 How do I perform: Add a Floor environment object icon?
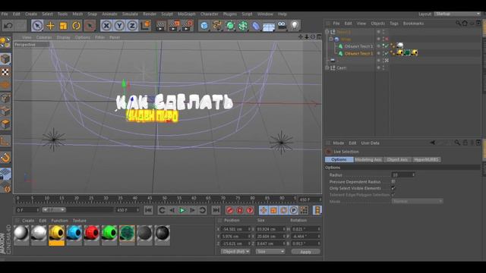(269, 26)
